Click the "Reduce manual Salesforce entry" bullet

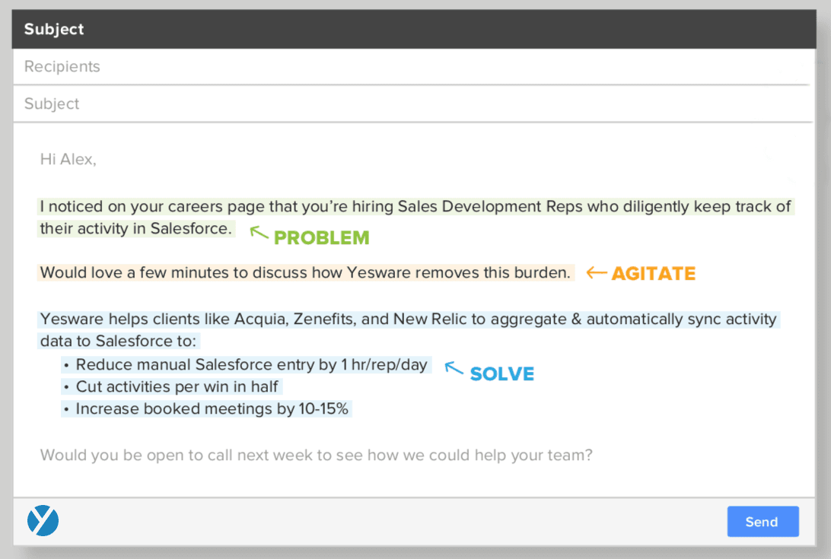(x=251, y=365)
